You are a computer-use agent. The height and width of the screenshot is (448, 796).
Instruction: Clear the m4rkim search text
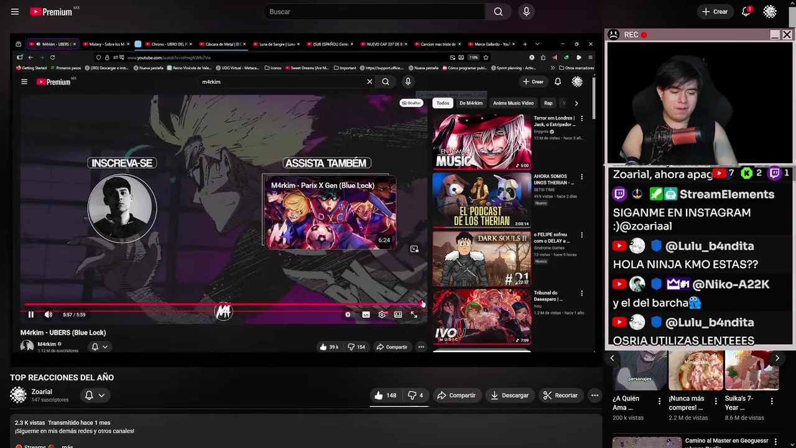(369, 82)
